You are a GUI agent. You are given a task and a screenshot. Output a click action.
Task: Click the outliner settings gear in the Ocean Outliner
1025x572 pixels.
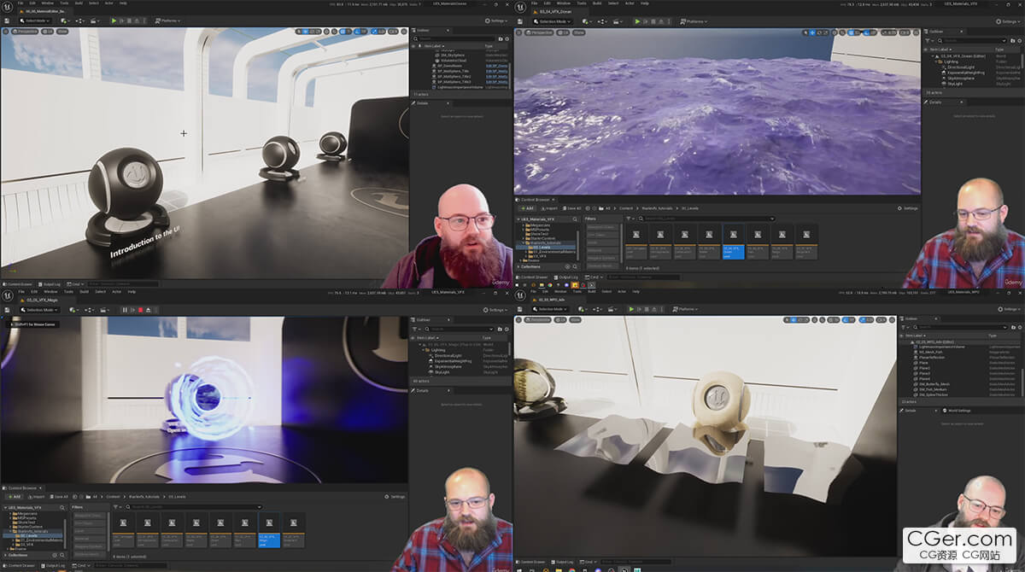coord(1019,40)
